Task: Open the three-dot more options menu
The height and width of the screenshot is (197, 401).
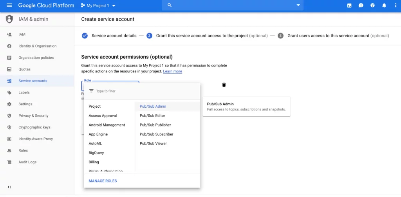Action: pos(396,5)
